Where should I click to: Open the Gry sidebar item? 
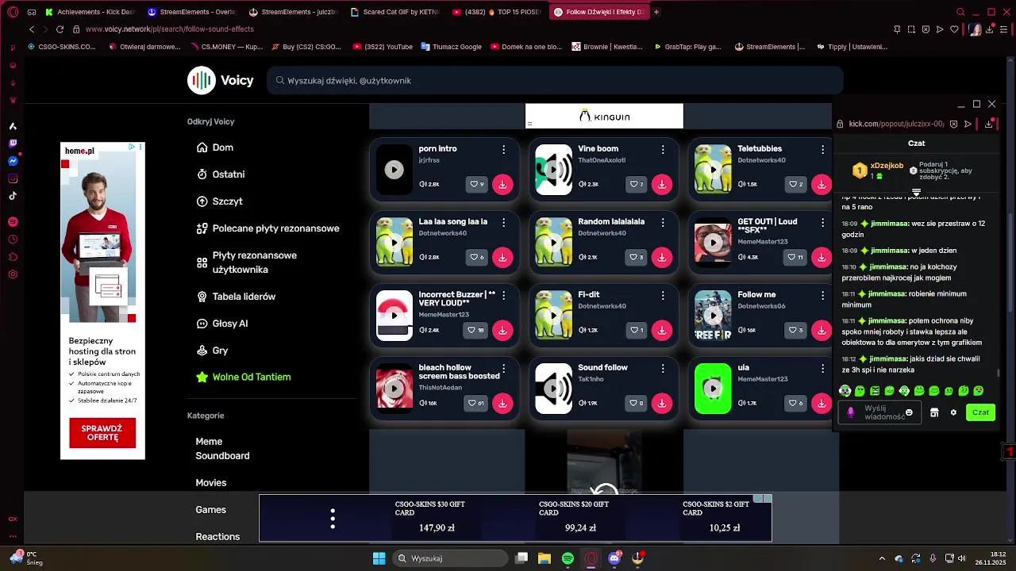point(212,351)
